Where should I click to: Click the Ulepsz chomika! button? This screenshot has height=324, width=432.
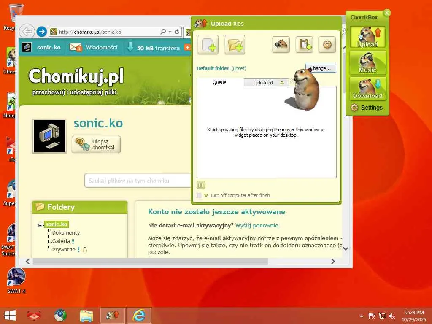96,144
